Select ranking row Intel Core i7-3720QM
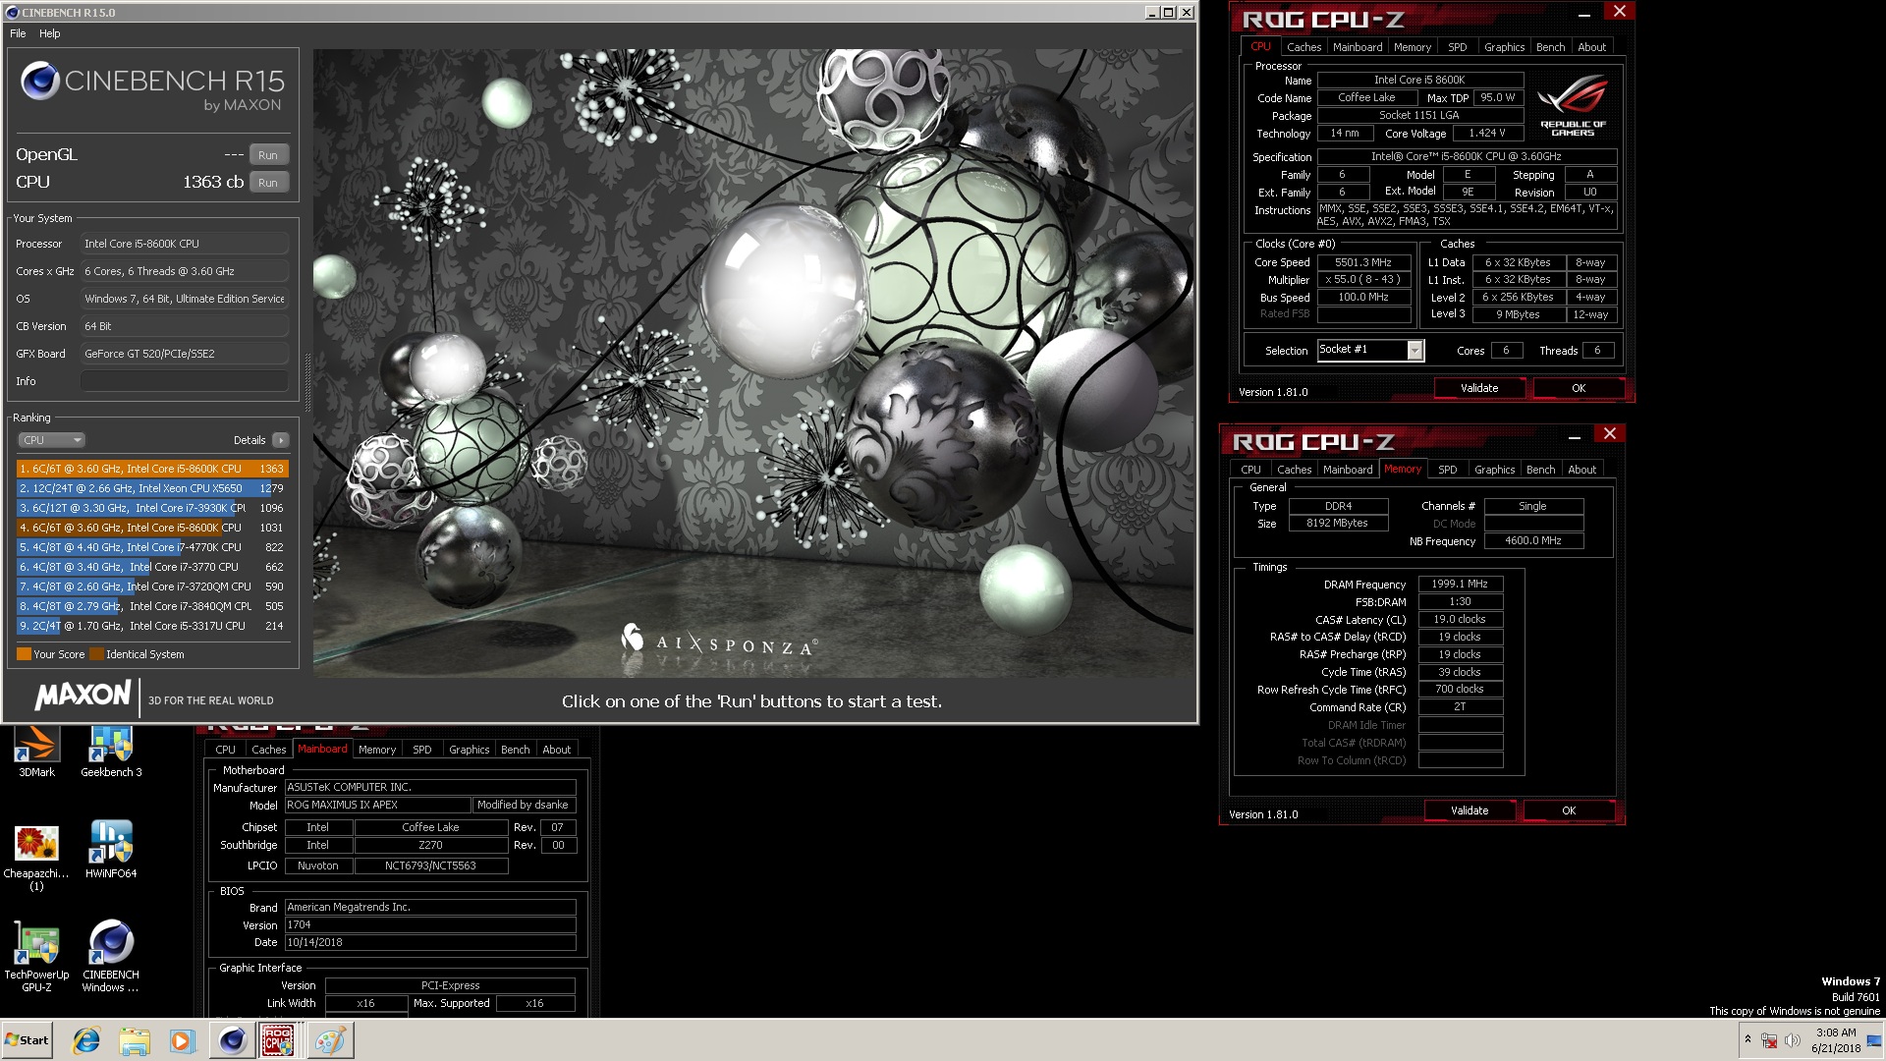 pos(152,586)
